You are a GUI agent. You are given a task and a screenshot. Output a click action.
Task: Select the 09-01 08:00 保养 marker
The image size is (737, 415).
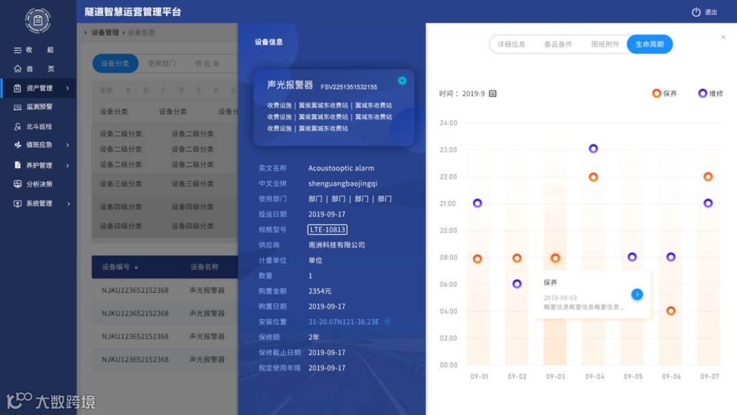[x=478, y=259]
